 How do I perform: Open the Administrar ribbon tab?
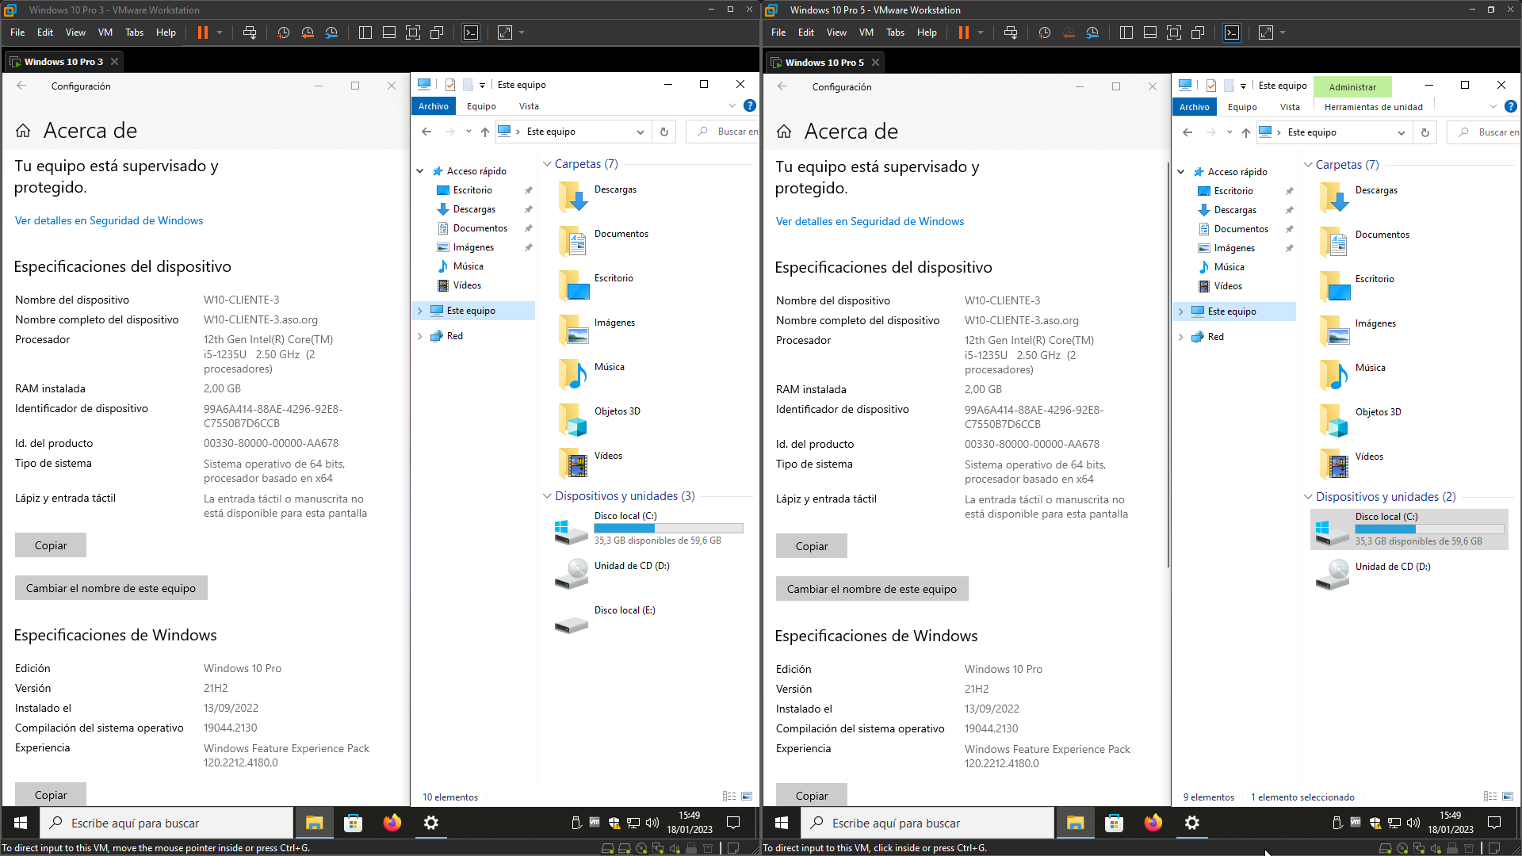(1352, 87)
